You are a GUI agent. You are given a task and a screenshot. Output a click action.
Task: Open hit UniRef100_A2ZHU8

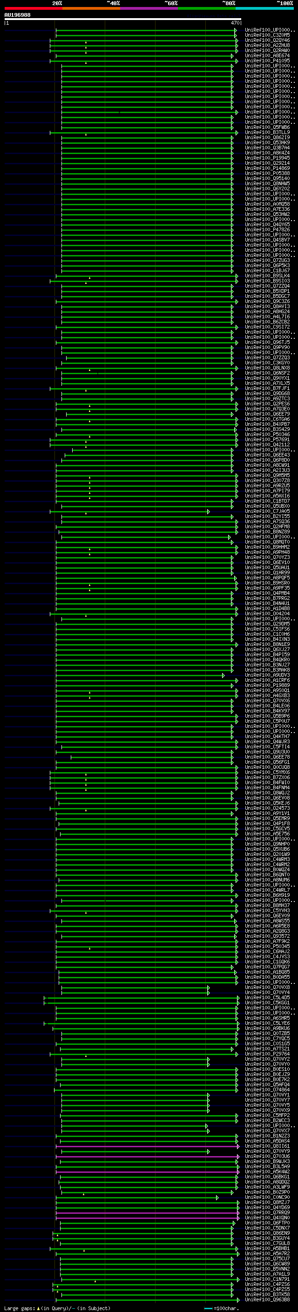pos(267,45)
